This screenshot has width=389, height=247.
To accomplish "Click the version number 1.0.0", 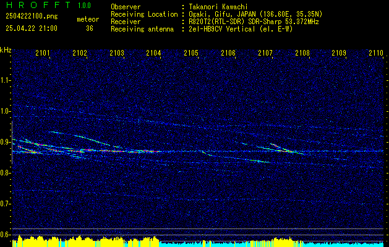I will pyautogui.click(x=84, y=5).
